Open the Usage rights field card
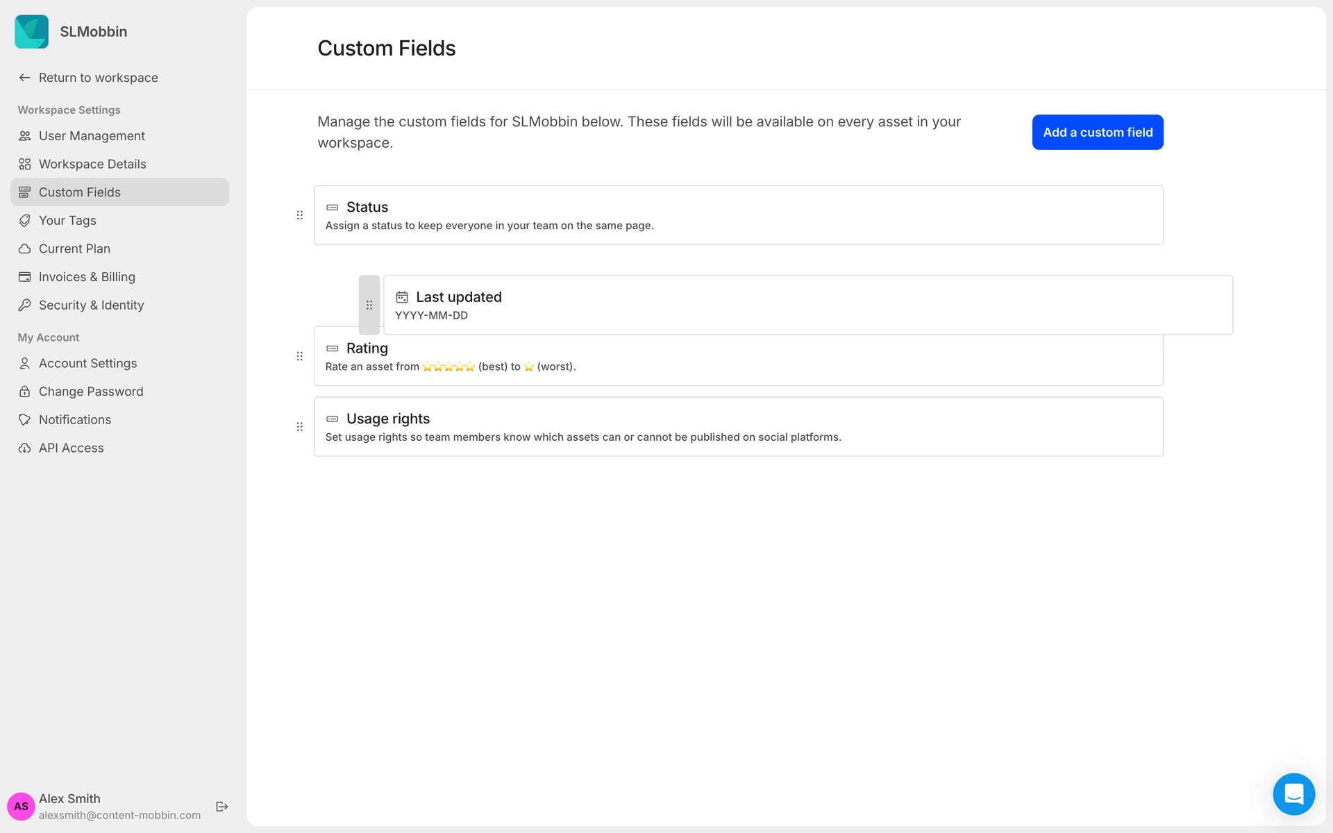The image size is (1333, 833). 738,427
